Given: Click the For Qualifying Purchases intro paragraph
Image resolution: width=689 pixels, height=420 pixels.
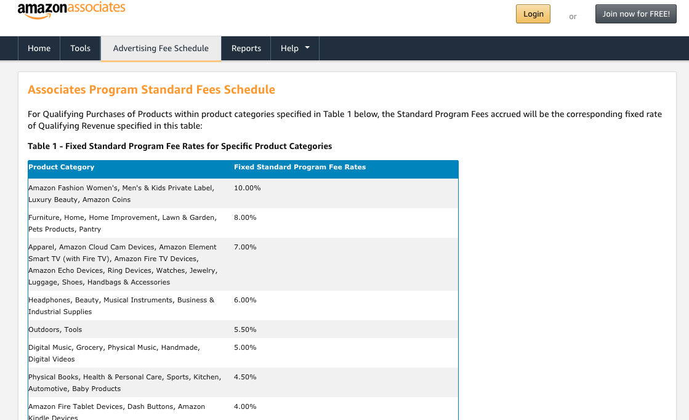Looking at the screenshot, I should 345,120.
